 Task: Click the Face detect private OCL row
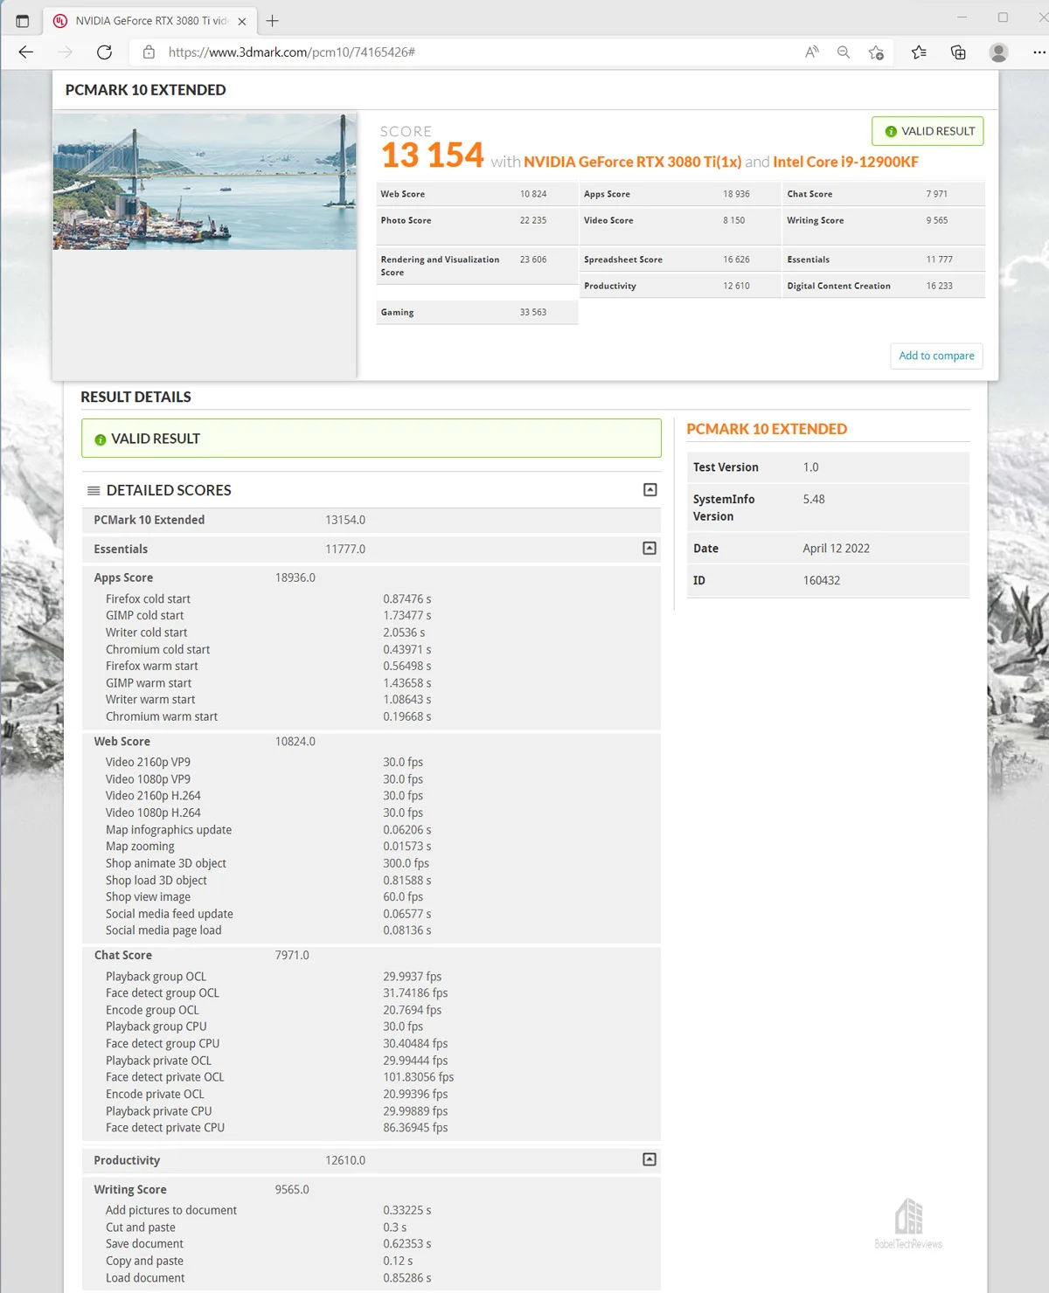pos(372,1077)
